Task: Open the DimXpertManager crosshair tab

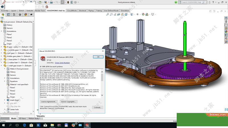Action: pos(20,15)
